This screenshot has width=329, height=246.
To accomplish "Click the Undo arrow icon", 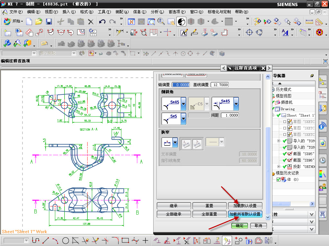I will tap(102, 22).
